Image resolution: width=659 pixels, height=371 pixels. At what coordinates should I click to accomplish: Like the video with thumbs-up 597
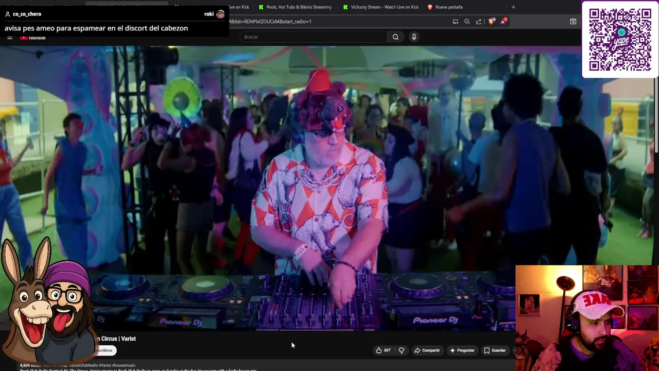(383, 350)
